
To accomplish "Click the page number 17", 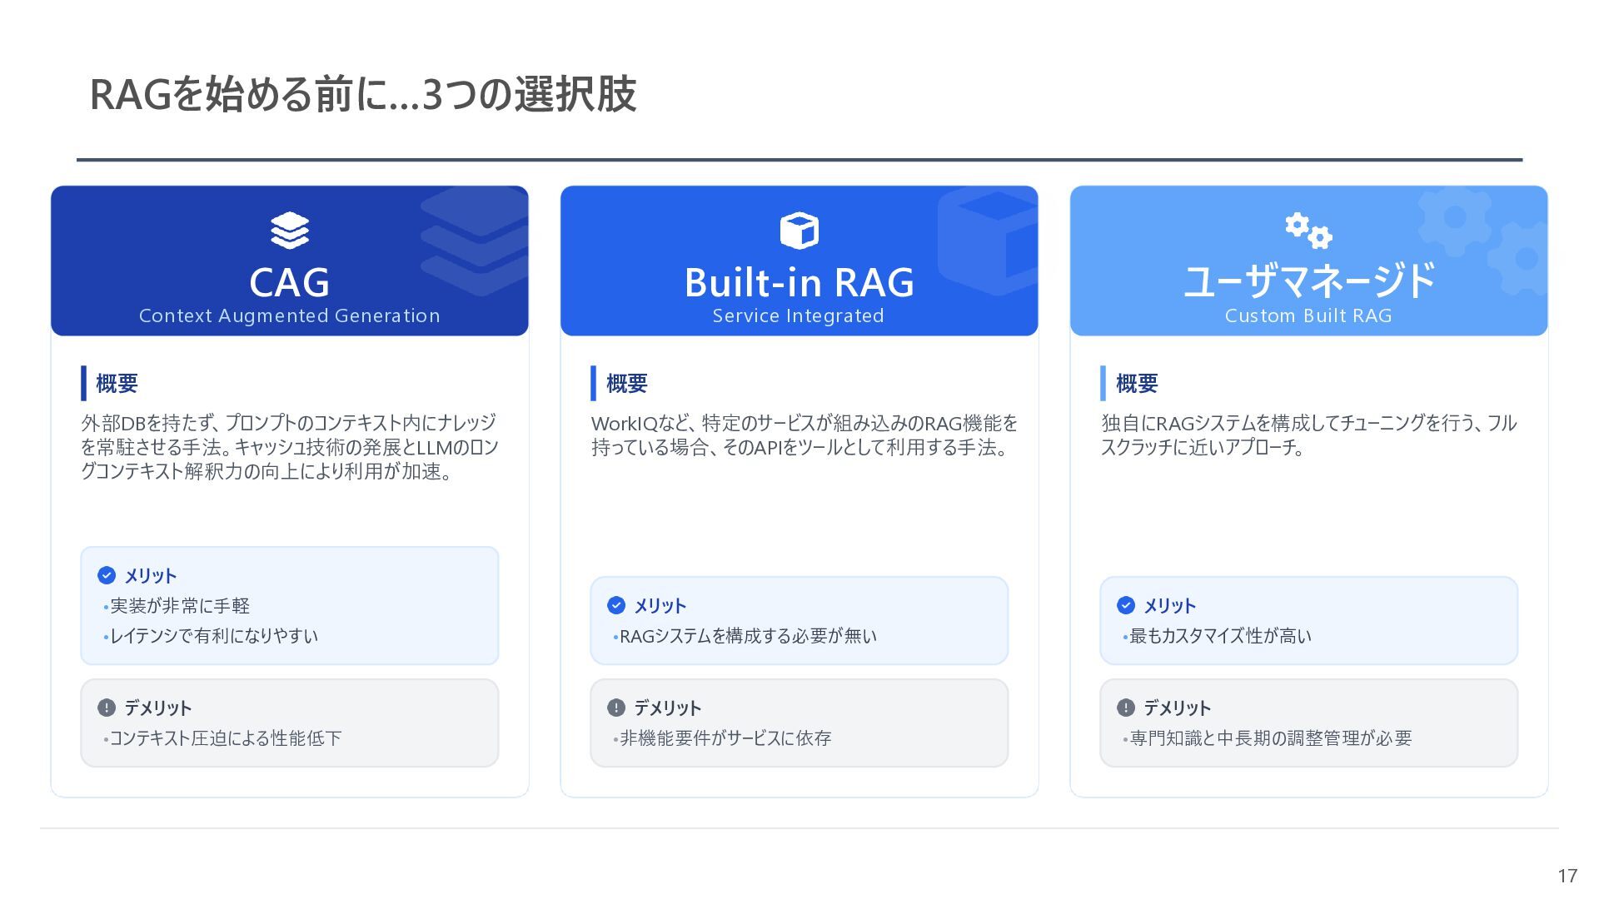I will 1567,876.
